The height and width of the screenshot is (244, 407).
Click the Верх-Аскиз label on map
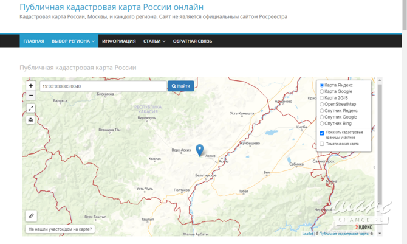(x=181, y=150)
